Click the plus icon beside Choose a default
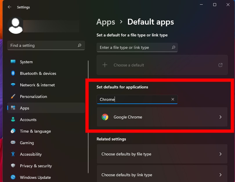 coord(105,65)
